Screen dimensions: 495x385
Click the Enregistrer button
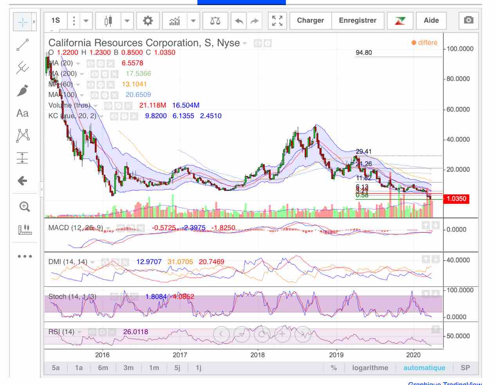click(x=358, y=21)
